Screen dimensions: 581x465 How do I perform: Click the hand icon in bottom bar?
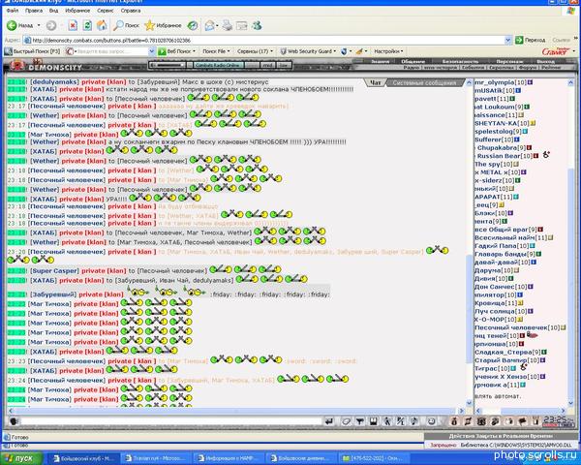509,421
